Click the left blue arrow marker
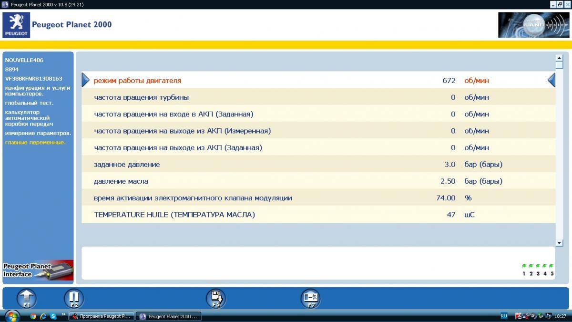Image resolution: width=572 pixels, height=322 pixels. (86, 80)
